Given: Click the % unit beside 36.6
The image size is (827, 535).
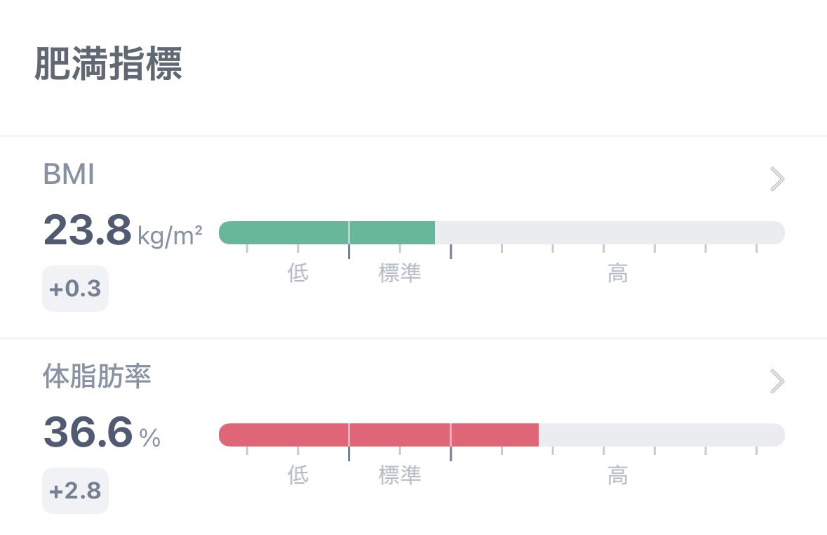Looking at the screenshot, I should click(150, 438).
